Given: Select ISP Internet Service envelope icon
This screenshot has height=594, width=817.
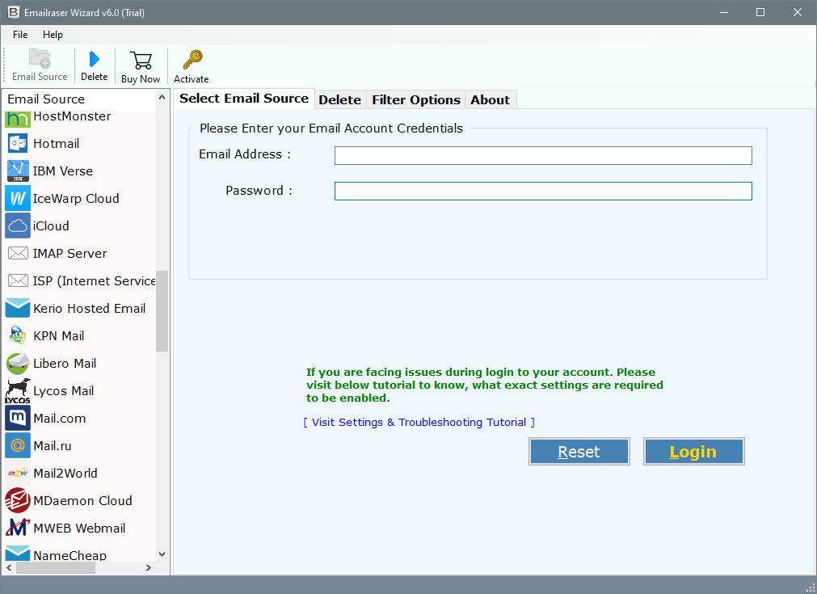Looking at the screenshot, I should (19, 281).
